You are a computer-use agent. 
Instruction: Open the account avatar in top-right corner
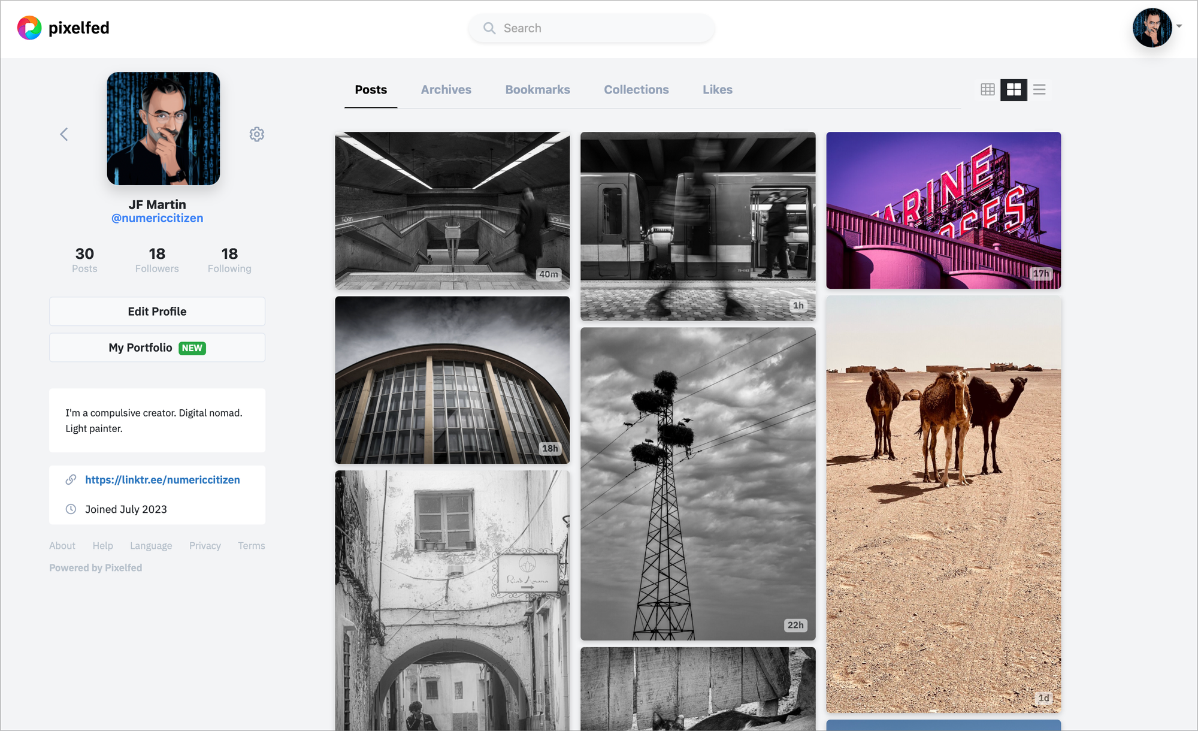(1152, 28)
